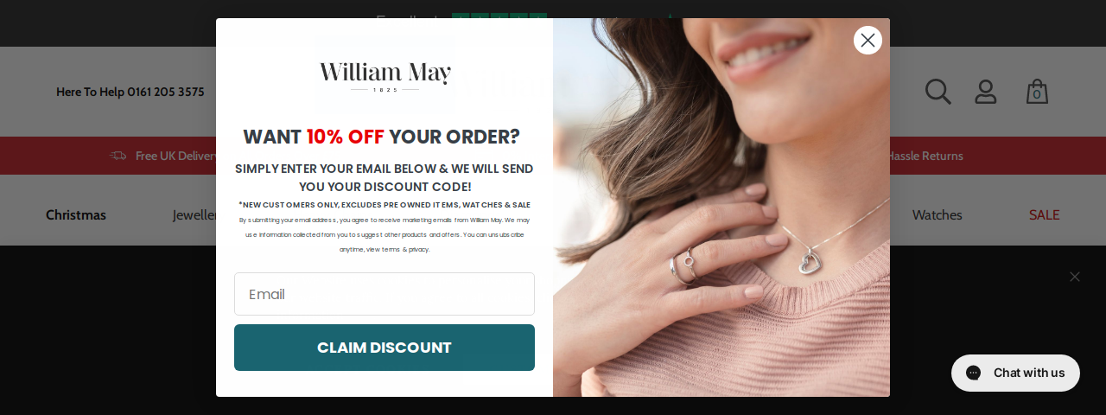This screenshot has height=415, width=1106.
Task: Click the Here To Help phone number
Action: coord(130,92)
